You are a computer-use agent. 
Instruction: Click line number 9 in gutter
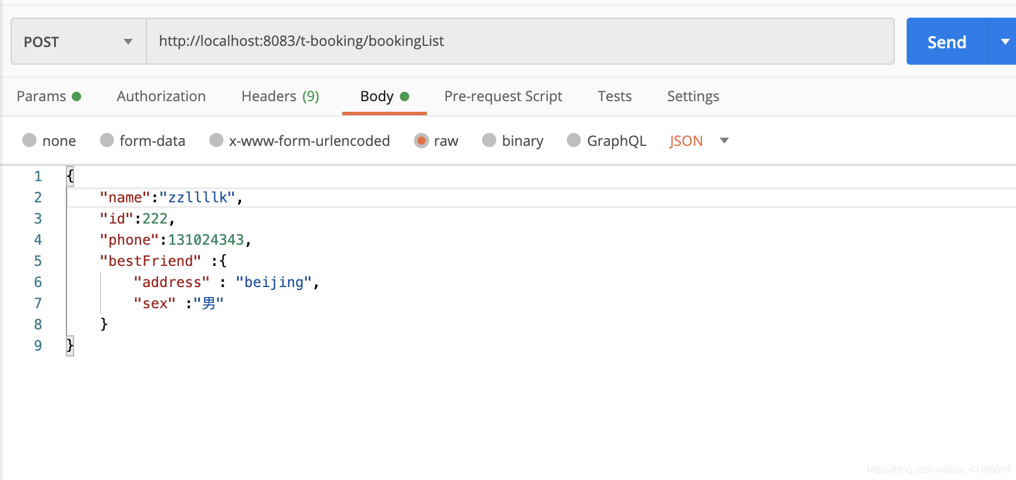pos(38,345)
